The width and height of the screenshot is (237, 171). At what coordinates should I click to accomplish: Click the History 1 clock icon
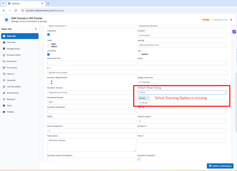[x=4, y=74]
